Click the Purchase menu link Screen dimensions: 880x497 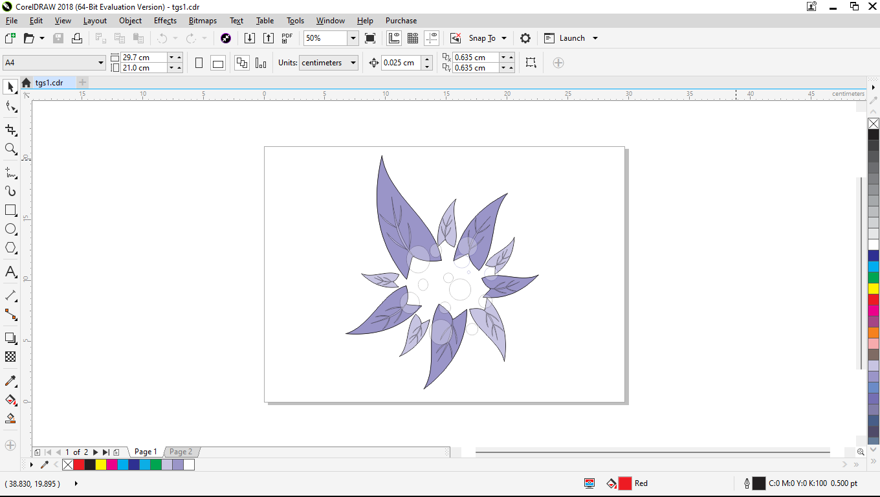tap(401, 21)
